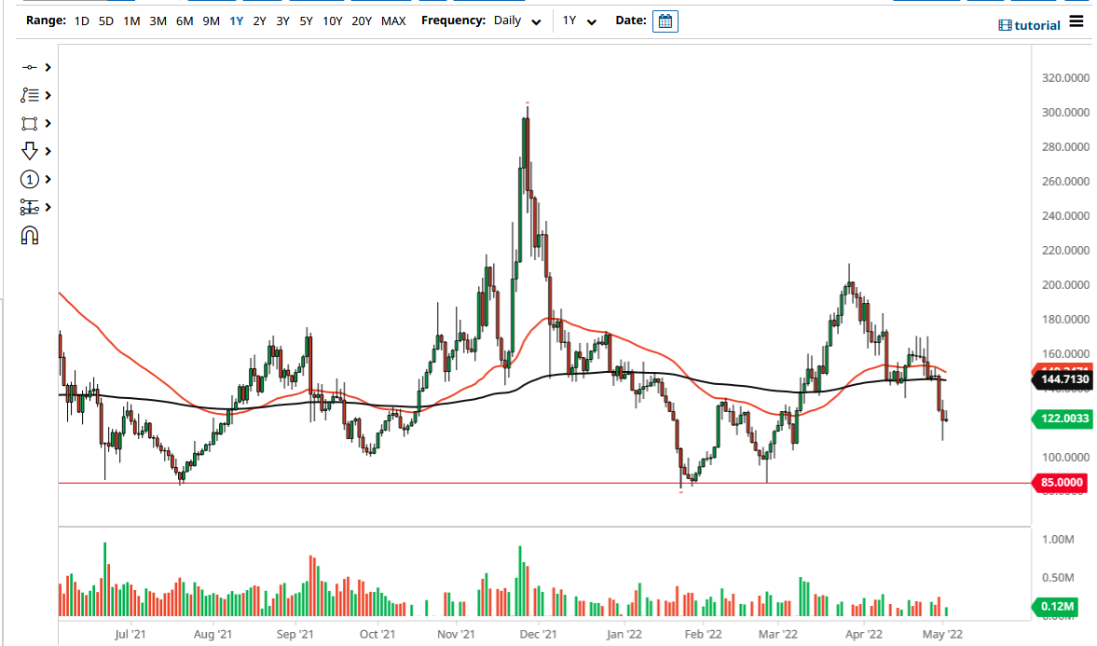Enable the 5D range view

click(105, 20)
